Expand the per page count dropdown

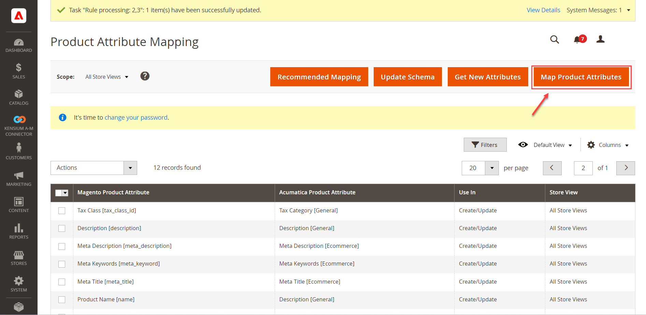point(491,168)
